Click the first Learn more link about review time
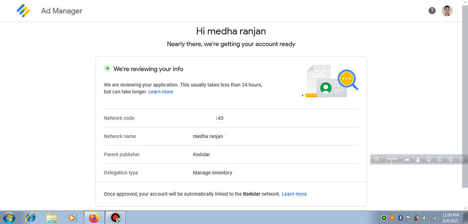468x224 pixels. (161, 92)
